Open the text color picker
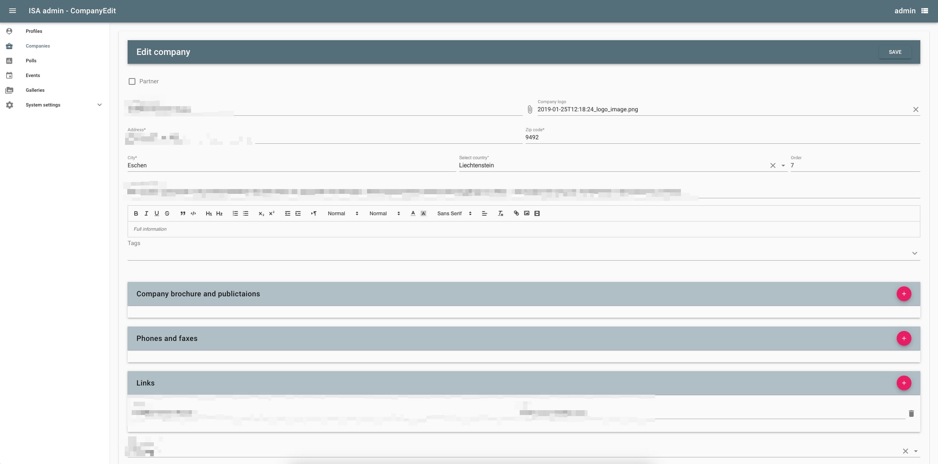 [413, 213]
